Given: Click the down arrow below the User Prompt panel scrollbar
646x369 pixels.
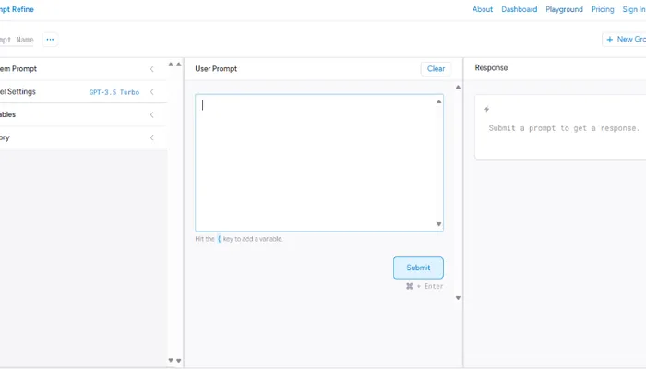Looking at the screenshot, I should (458, 298).
